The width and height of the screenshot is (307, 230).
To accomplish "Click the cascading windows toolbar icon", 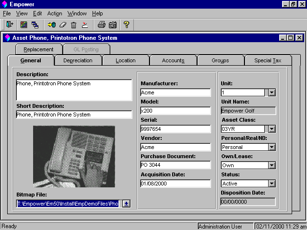I will pyautogui.click(x=35, y=25).
